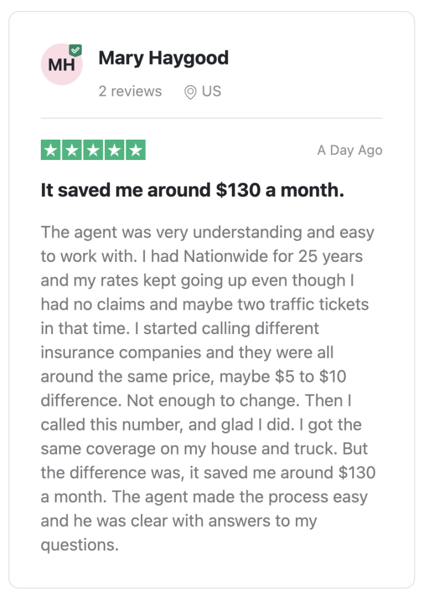Click the review paragraph's first line
This screenshot has height=596, width=424.
[207, 233]
